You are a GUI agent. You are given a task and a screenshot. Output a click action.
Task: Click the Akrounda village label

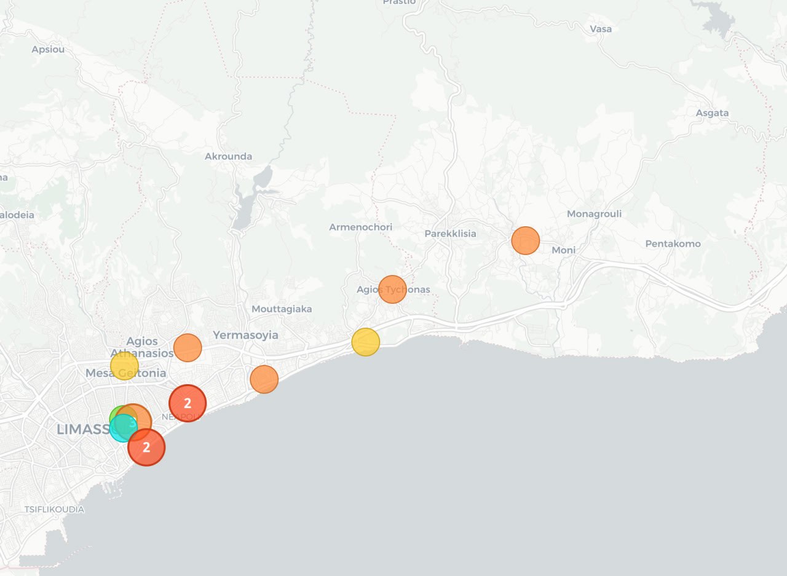[228, 156]
